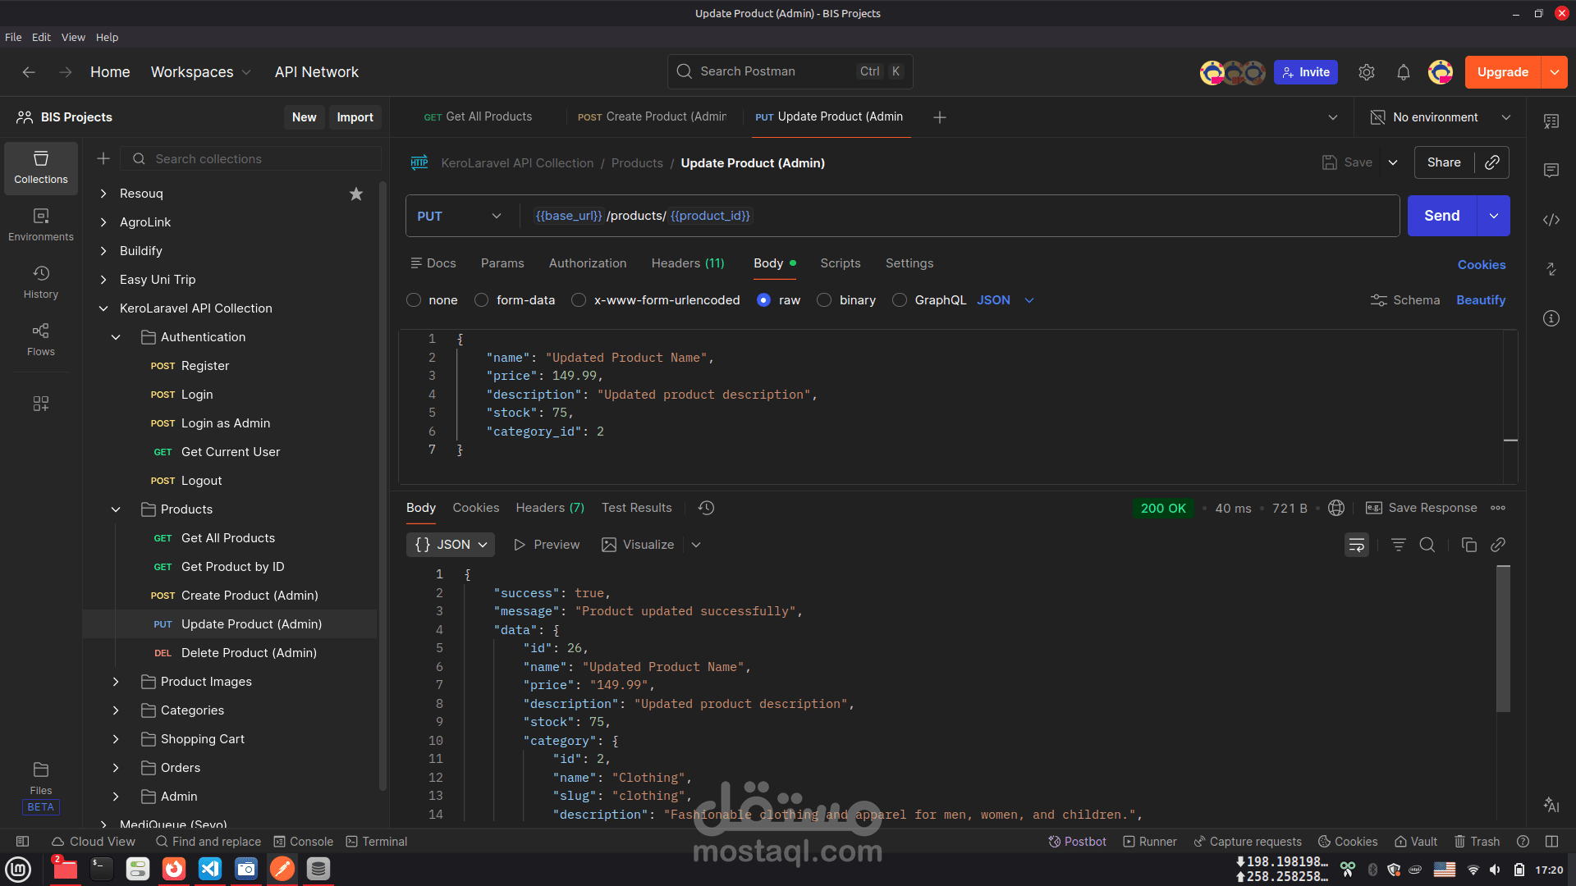This screenshot has width=1576, height=886.
Task: Open the Test Results response tab
Action: pos(636,508)
